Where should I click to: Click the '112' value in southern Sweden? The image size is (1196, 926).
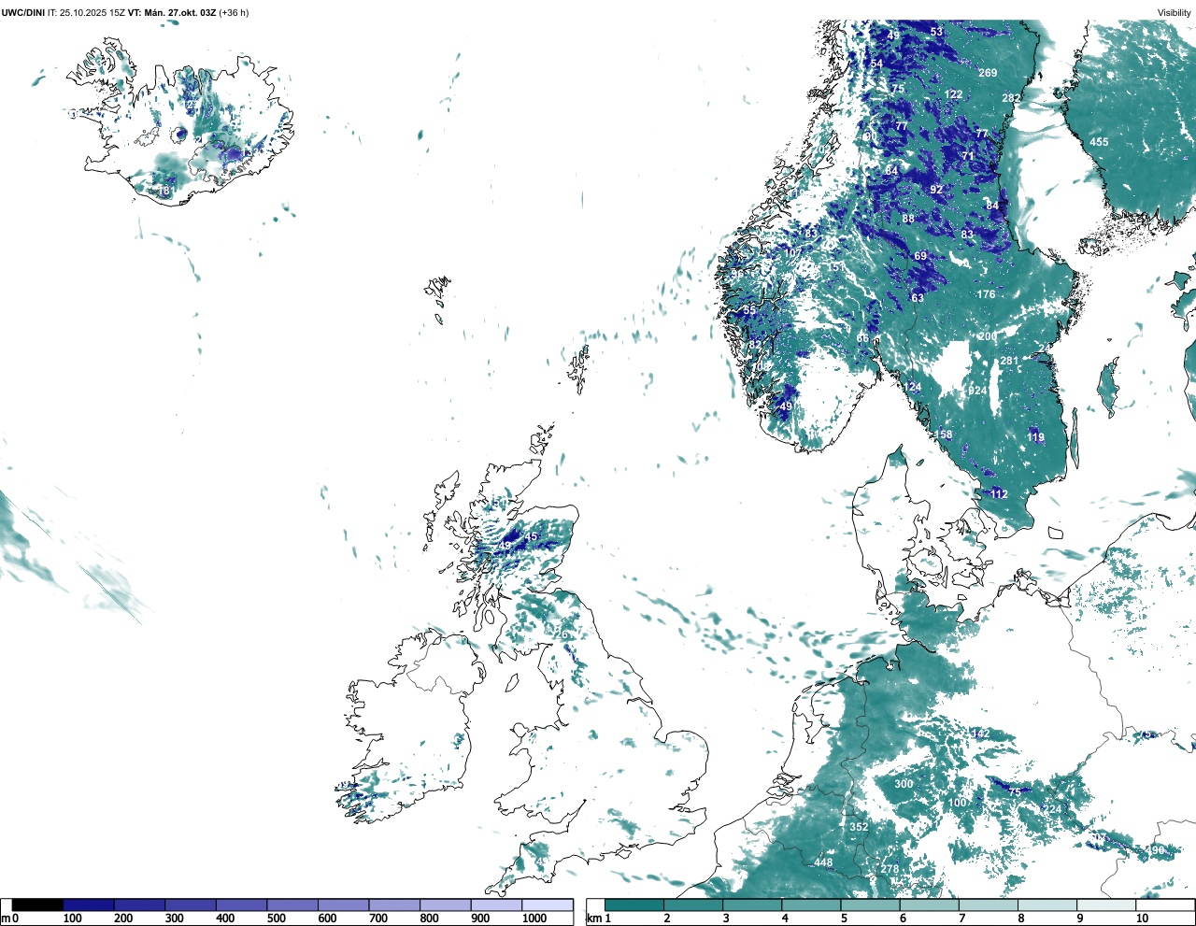tap(999, 494)
